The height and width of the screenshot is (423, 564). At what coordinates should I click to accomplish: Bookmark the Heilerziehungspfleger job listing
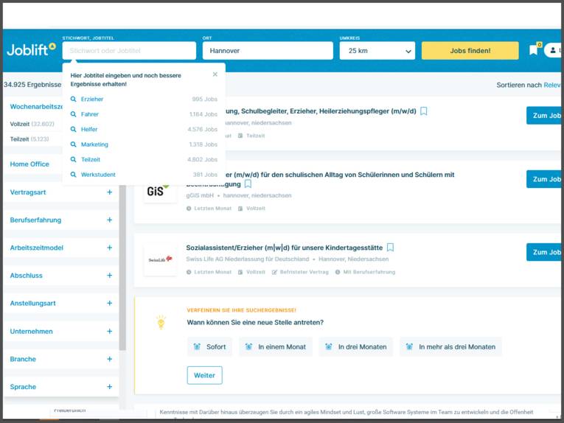tap(424, 111)
